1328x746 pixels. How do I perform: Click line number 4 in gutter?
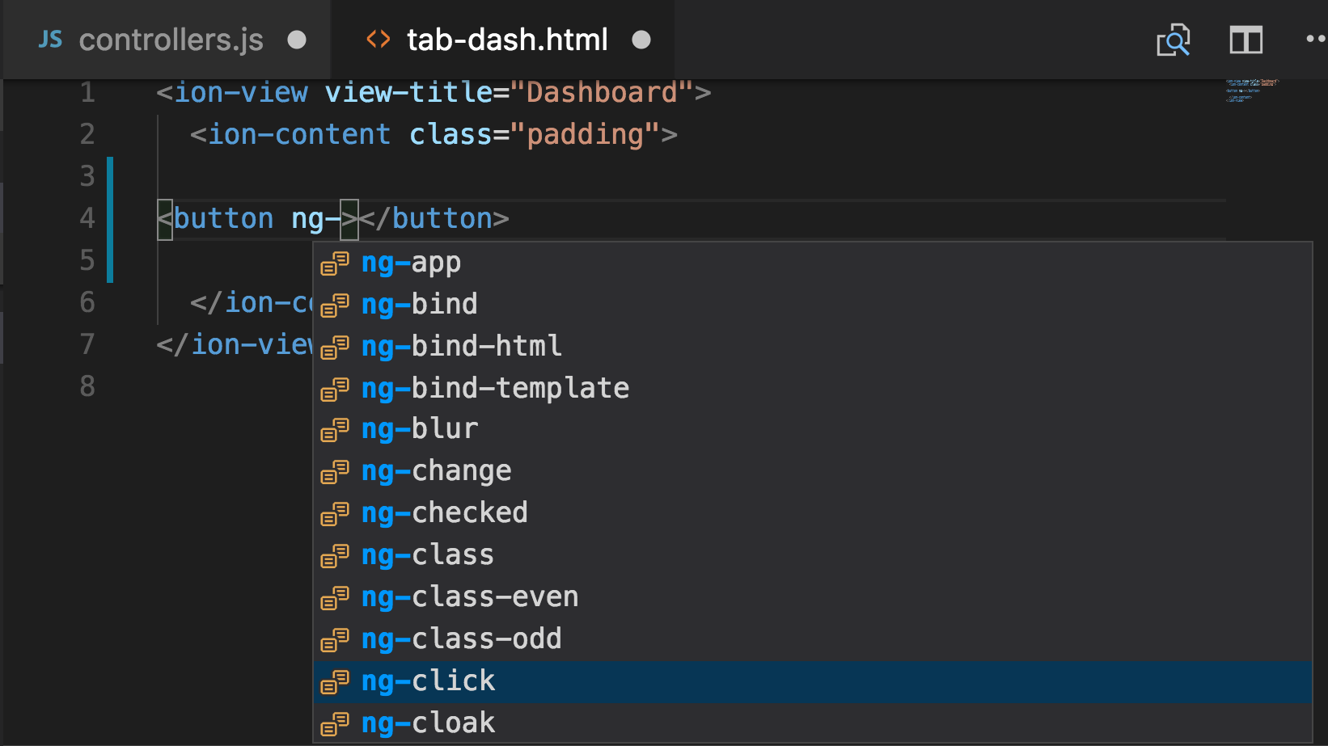[87, 218]
